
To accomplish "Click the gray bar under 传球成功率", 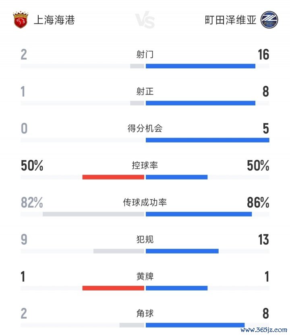I will 93,214.
